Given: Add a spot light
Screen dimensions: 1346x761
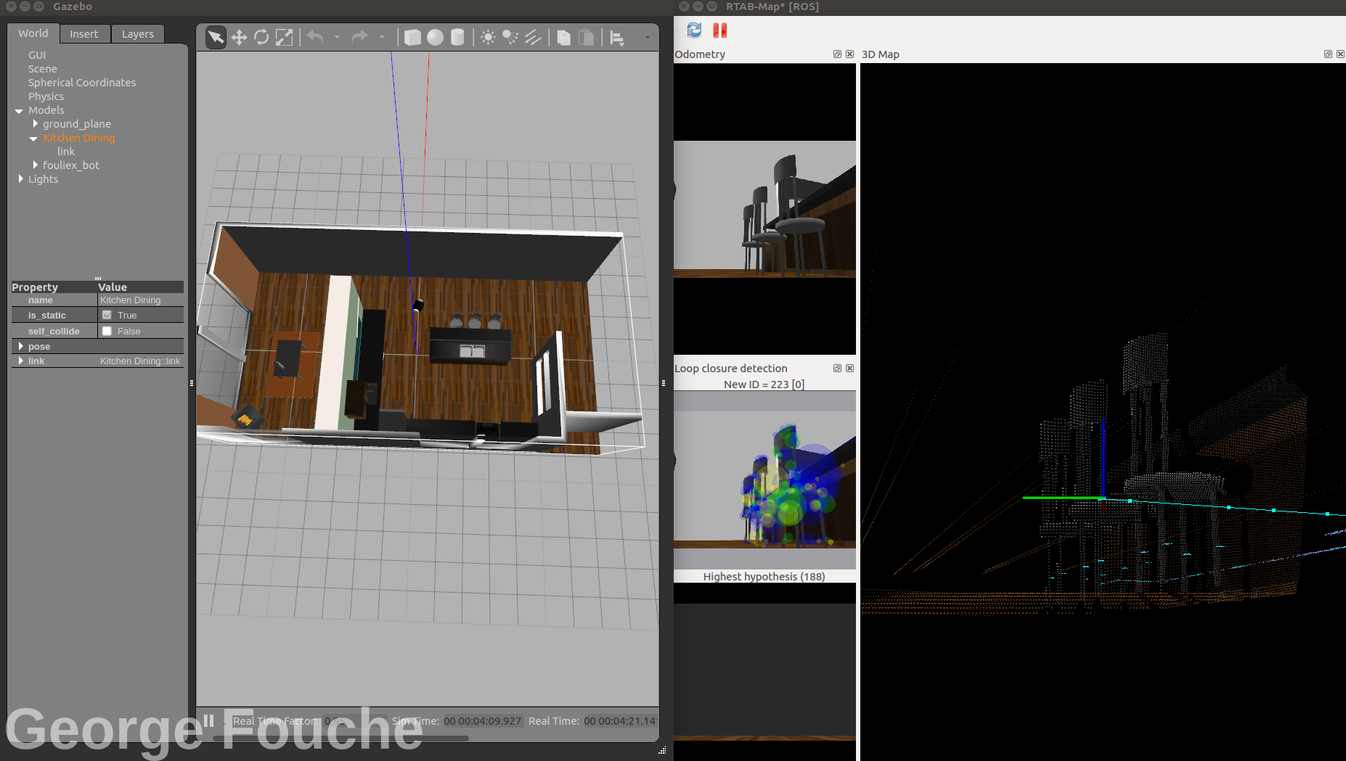Looking at the screenshot, I should pyautogui.click(x=510, y=37).
